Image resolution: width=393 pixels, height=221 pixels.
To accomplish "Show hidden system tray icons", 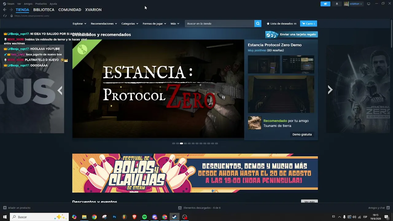I will coord(340,217).
